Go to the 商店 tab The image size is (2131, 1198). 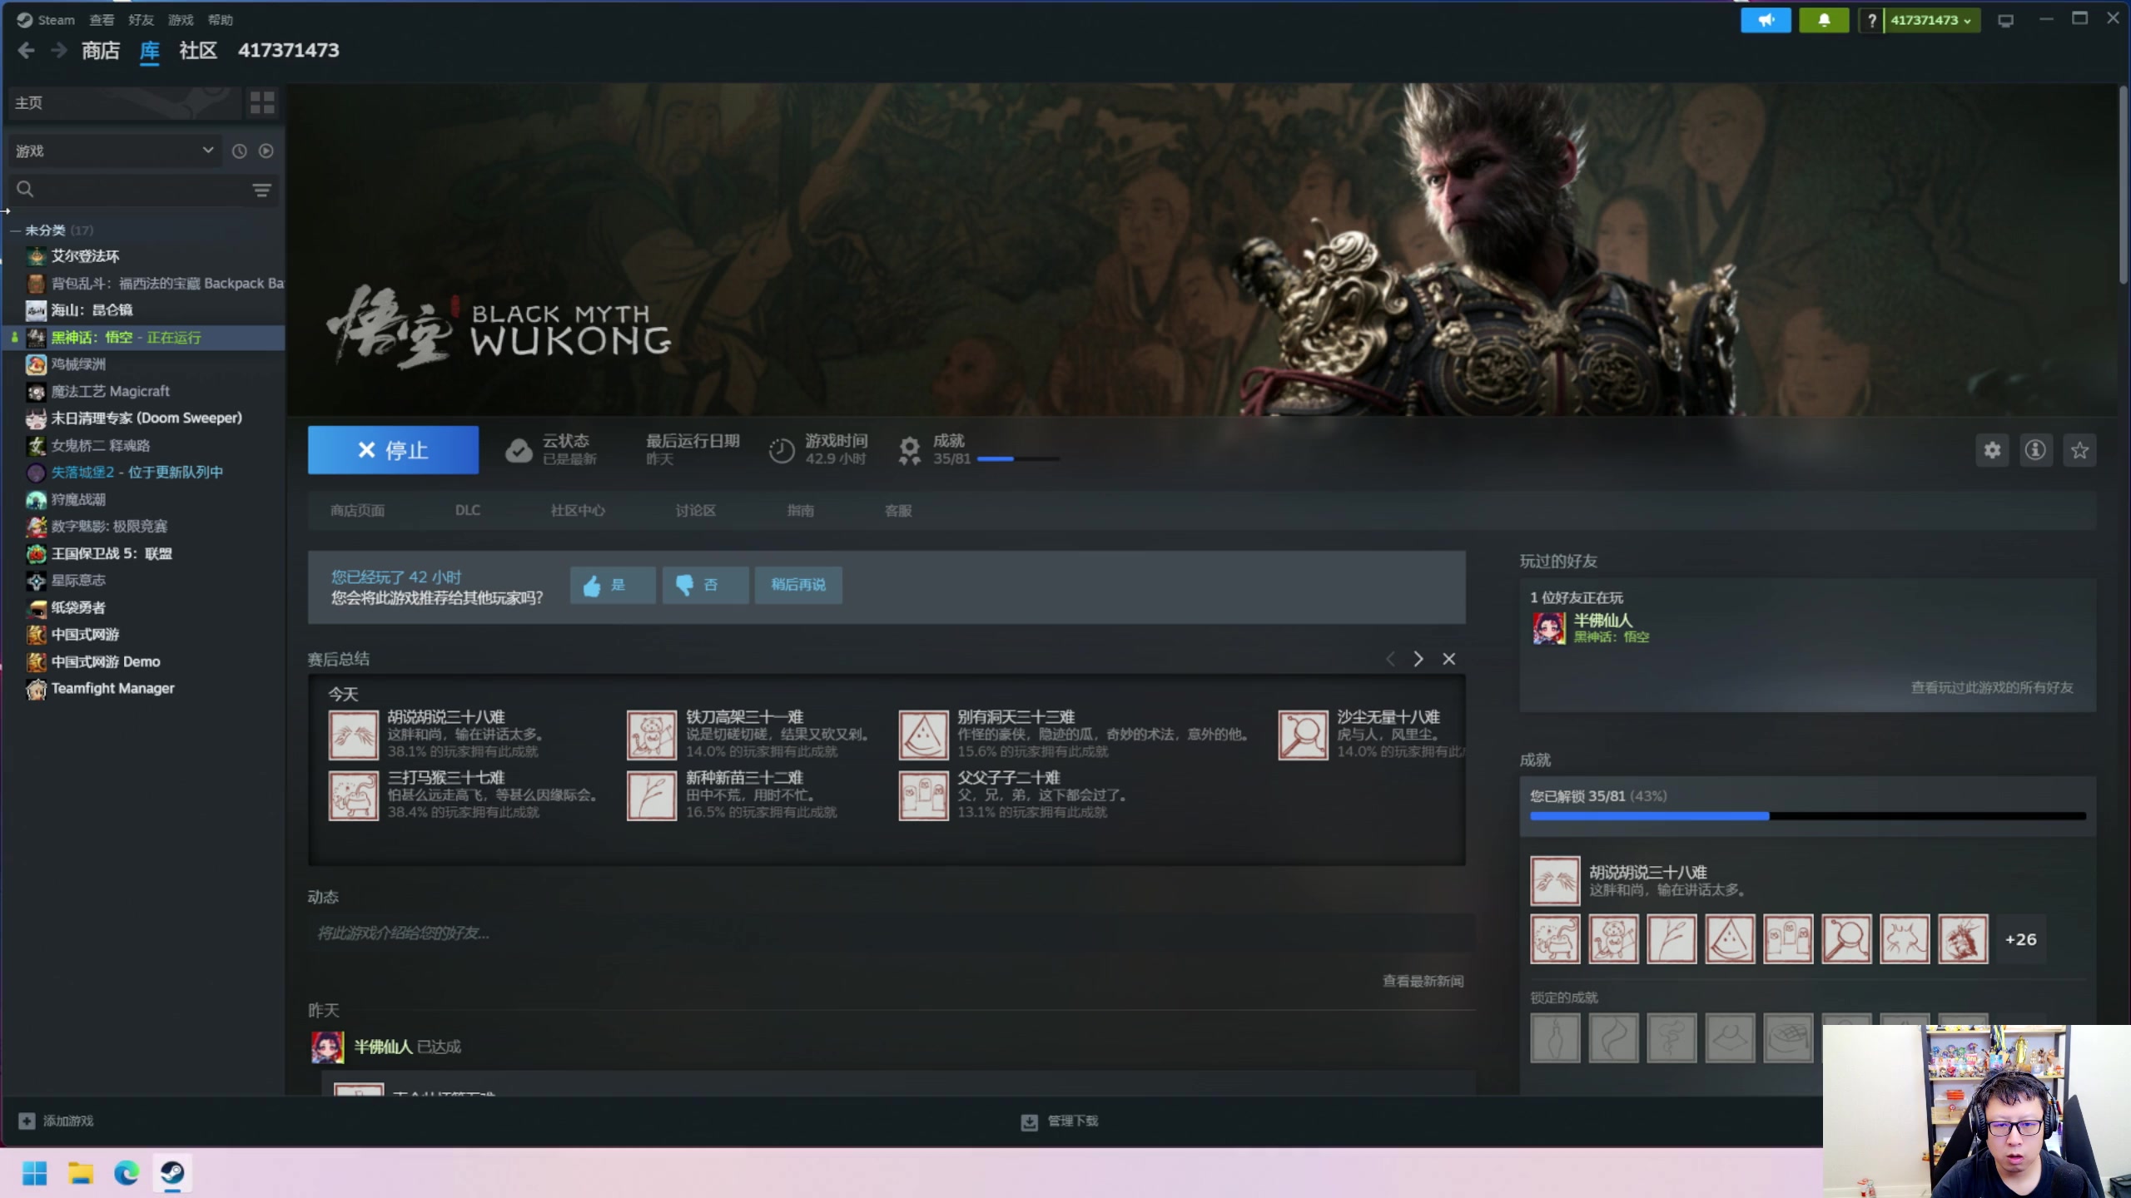pyautogui.click(x=101, y=51)
